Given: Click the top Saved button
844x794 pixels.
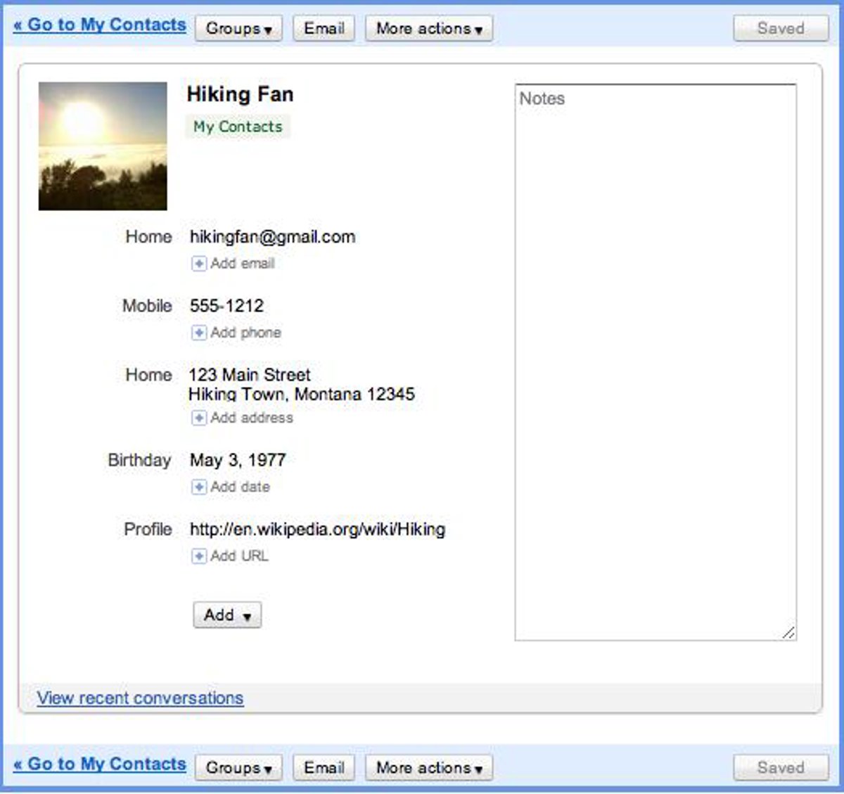Looking at the screenshot, I should [x=780, y=29].
